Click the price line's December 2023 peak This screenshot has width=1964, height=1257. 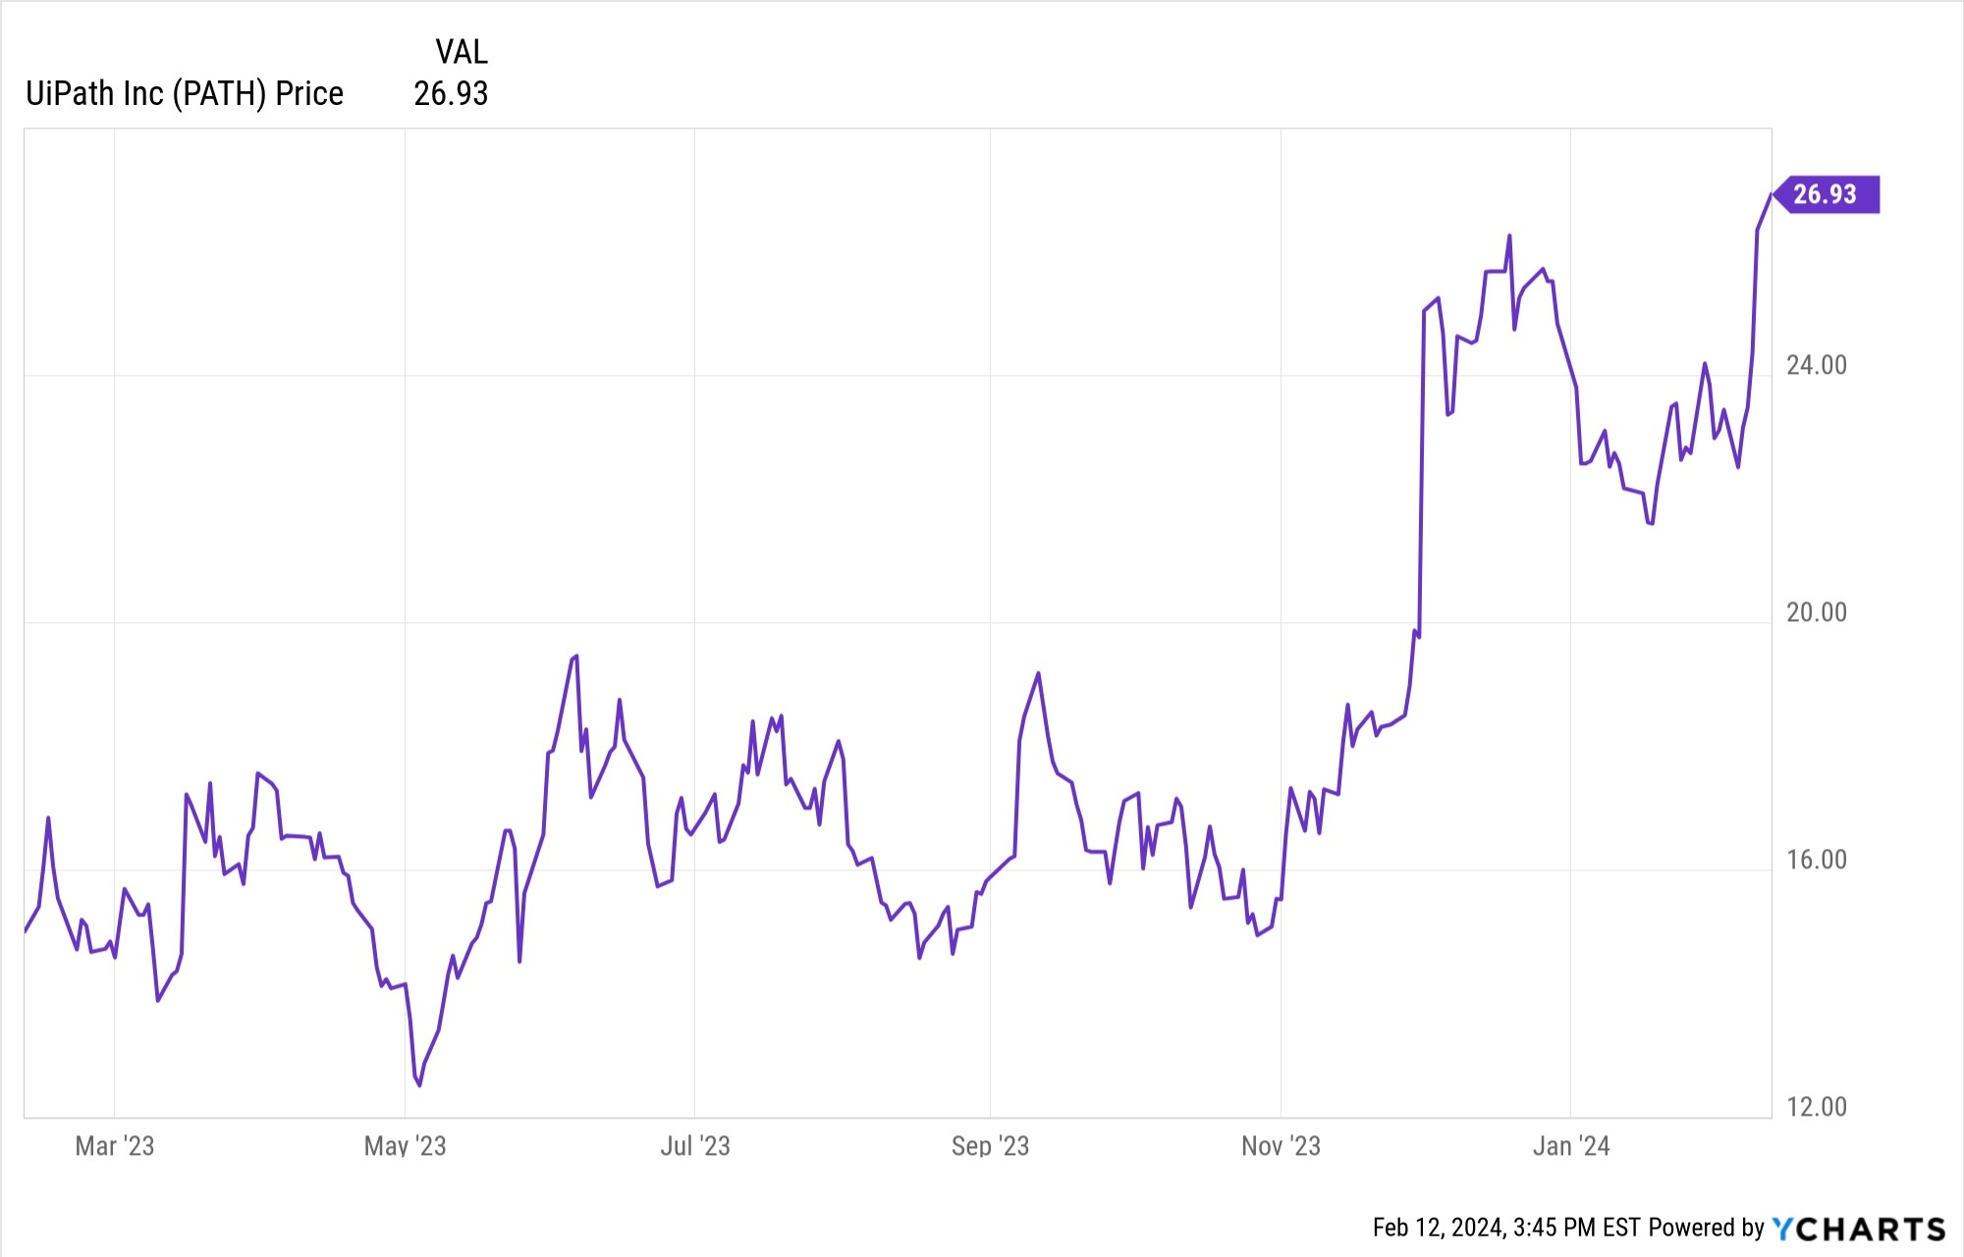[x=1509, y=236]
